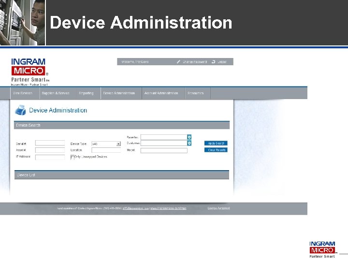The height and width of the screenshot is (261, 348).
Task: Open the Resources menu
Action: point(196,93)
